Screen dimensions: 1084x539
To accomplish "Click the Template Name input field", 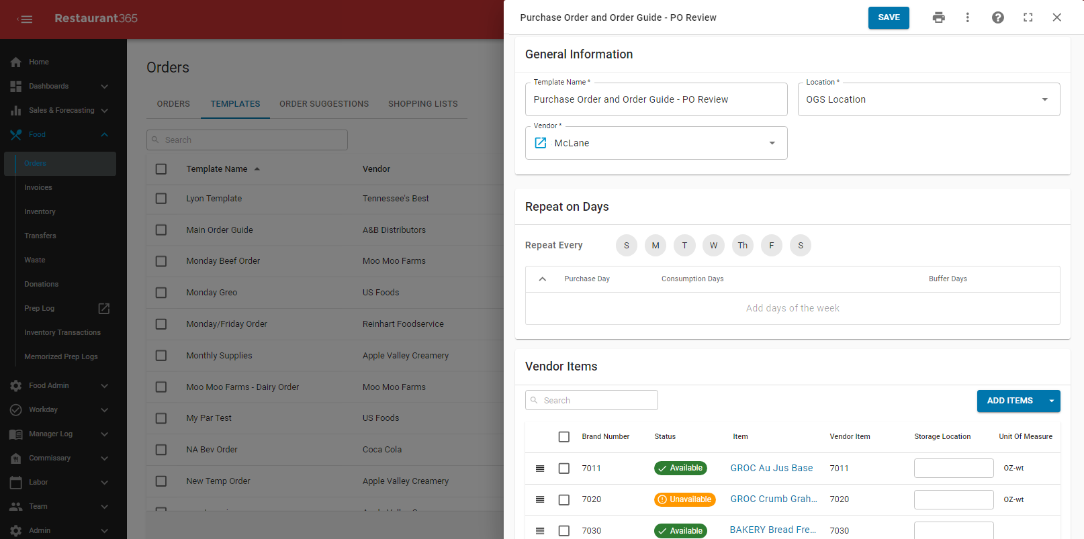I will pos(656,99).
